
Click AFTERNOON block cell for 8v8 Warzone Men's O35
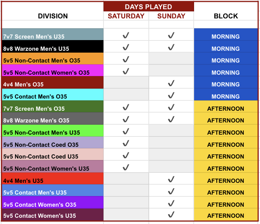(x=226, y=120)
